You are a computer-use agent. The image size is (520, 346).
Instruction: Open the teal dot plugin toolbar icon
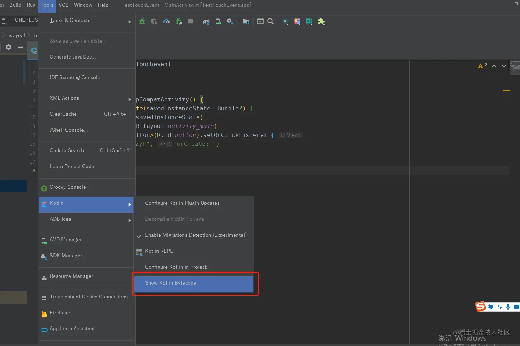(285, 22)
